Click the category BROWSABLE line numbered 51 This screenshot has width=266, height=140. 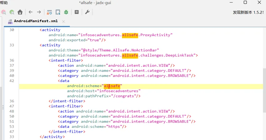(x=127, y=121)
